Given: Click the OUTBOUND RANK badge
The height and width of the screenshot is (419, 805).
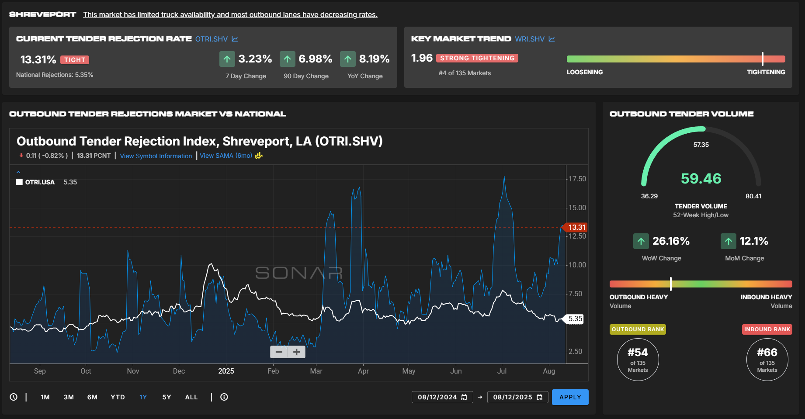Looking at the screenshot, I should pyautogui.click(x=638, y=329).
